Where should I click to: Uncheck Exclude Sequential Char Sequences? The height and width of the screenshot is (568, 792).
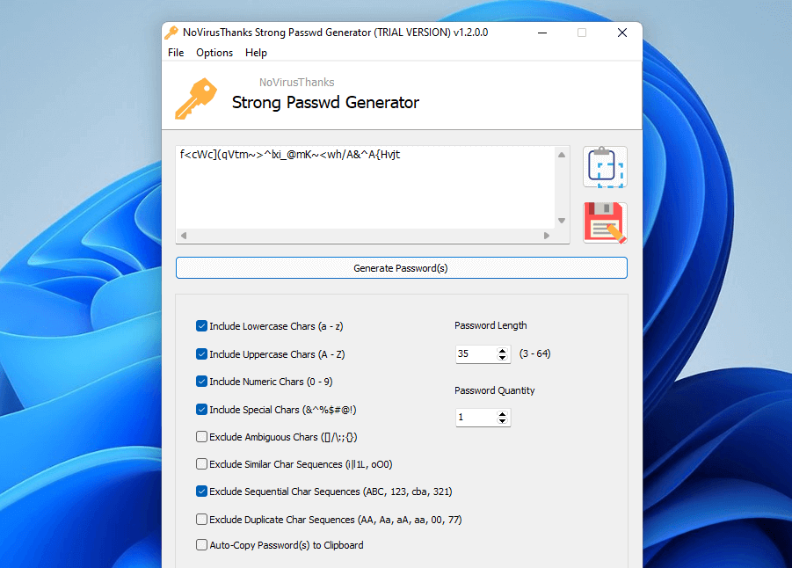pos(201,492)
